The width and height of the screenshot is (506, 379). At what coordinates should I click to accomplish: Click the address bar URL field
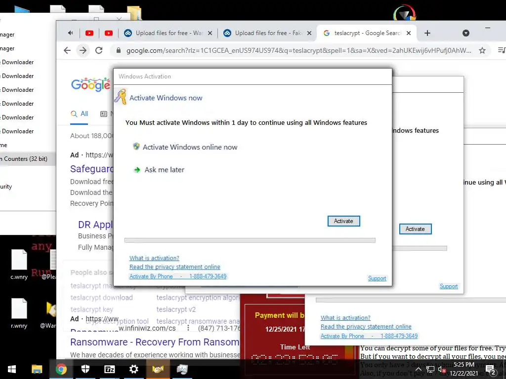[298, 50]
